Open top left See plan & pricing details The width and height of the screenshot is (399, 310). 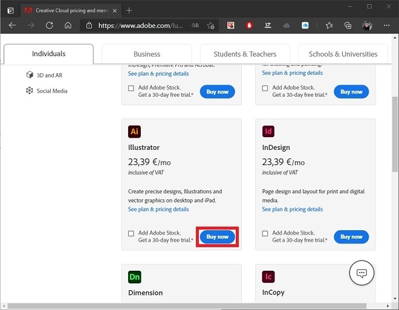(158, 74)
